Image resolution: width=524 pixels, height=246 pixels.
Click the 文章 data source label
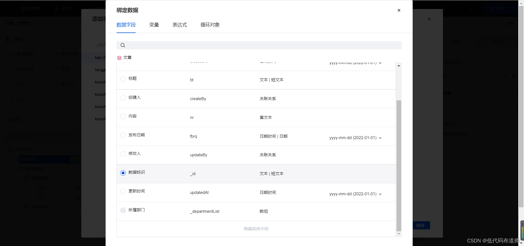[x=127, y=58]
